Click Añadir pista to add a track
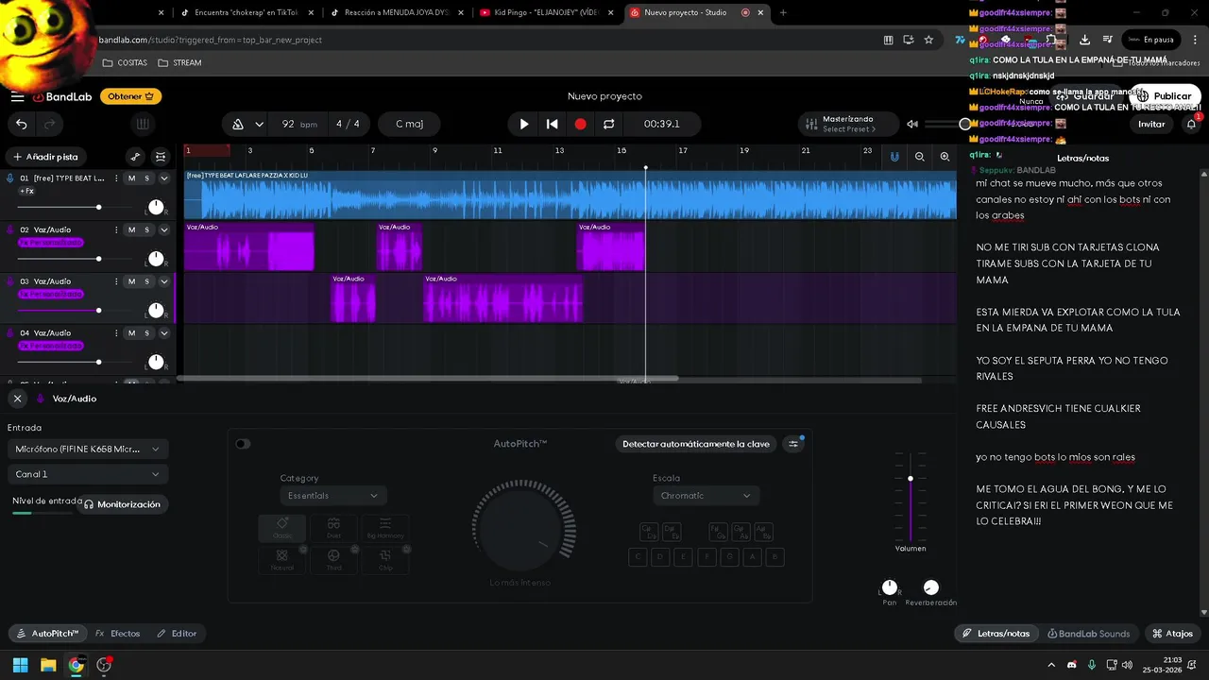The height and width of the screenshot is (680, 1209). 45,157
